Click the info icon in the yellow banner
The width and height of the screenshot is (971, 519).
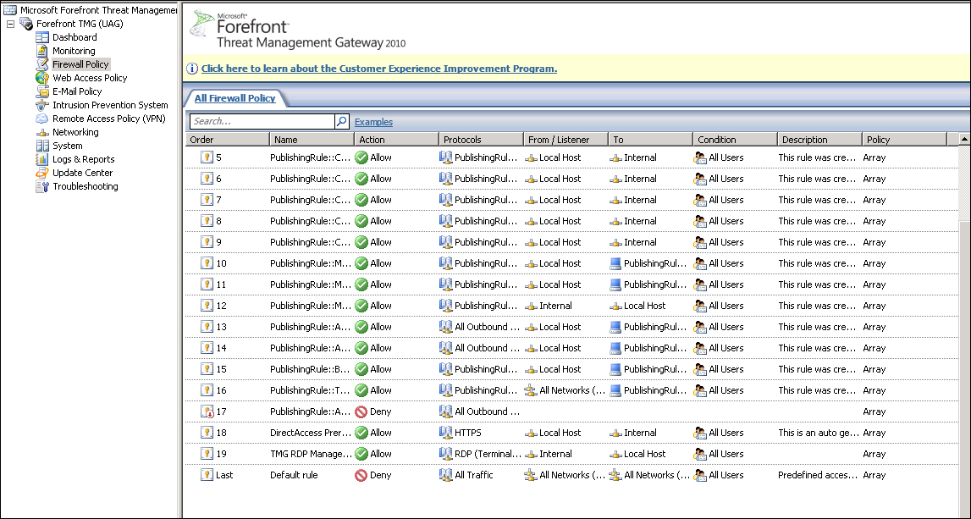[x=192, y=69]
